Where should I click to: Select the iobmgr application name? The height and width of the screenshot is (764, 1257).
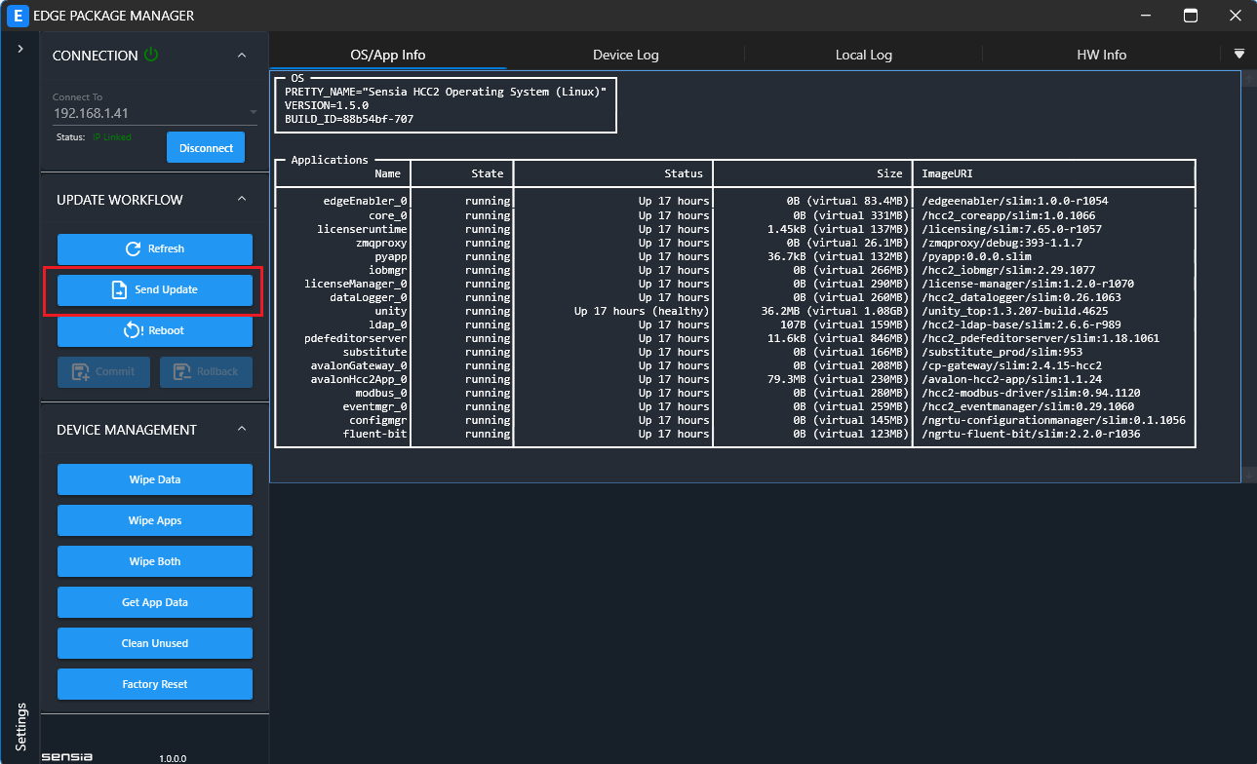point(387,269)
